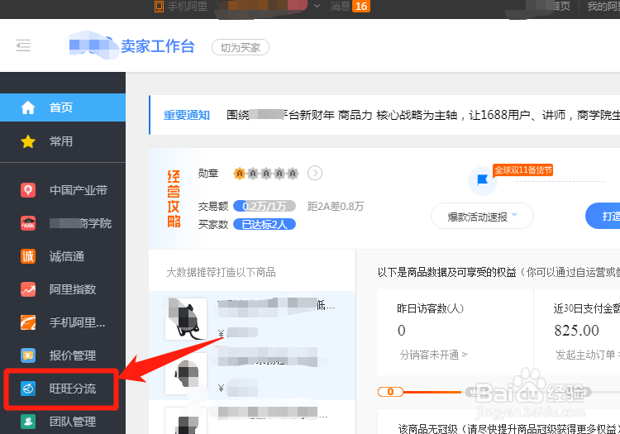Click the star icon beside 常用
Image resolution: width=620 pixels, height=434 pixels.
[27, 141]
